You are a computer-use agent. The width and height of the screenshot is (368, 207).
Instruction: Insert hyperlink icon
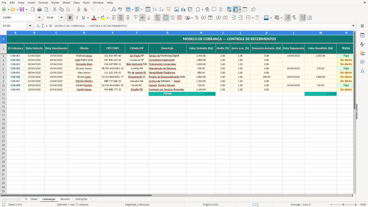point(207,10)
